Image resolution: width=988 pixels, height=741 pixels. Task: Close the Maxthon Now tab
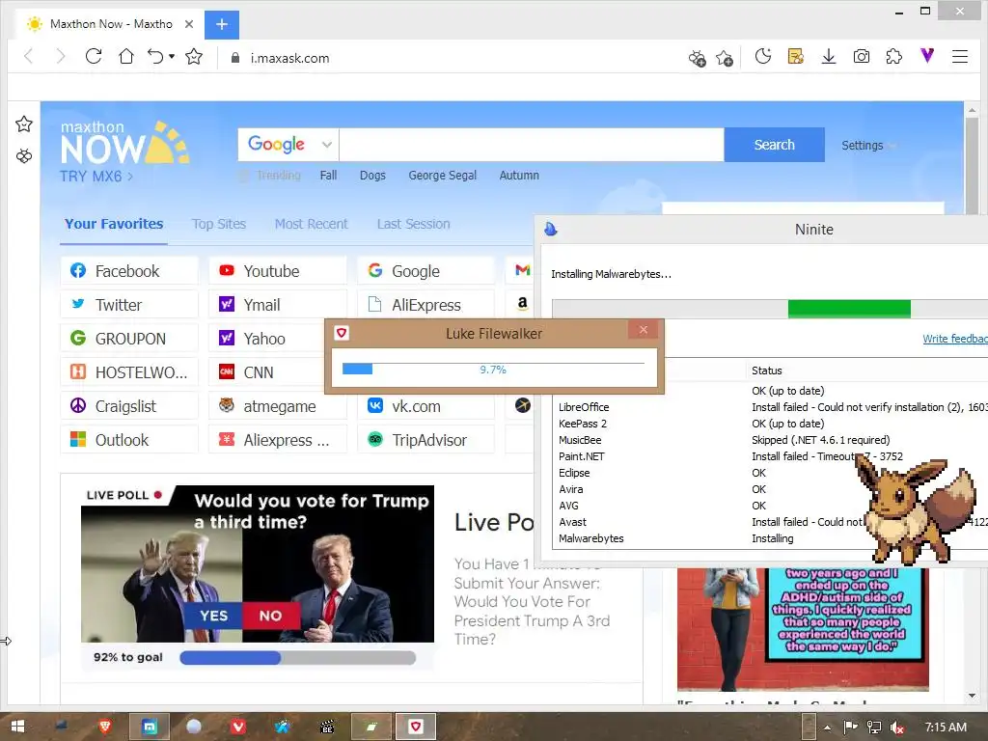coord(189,24)
